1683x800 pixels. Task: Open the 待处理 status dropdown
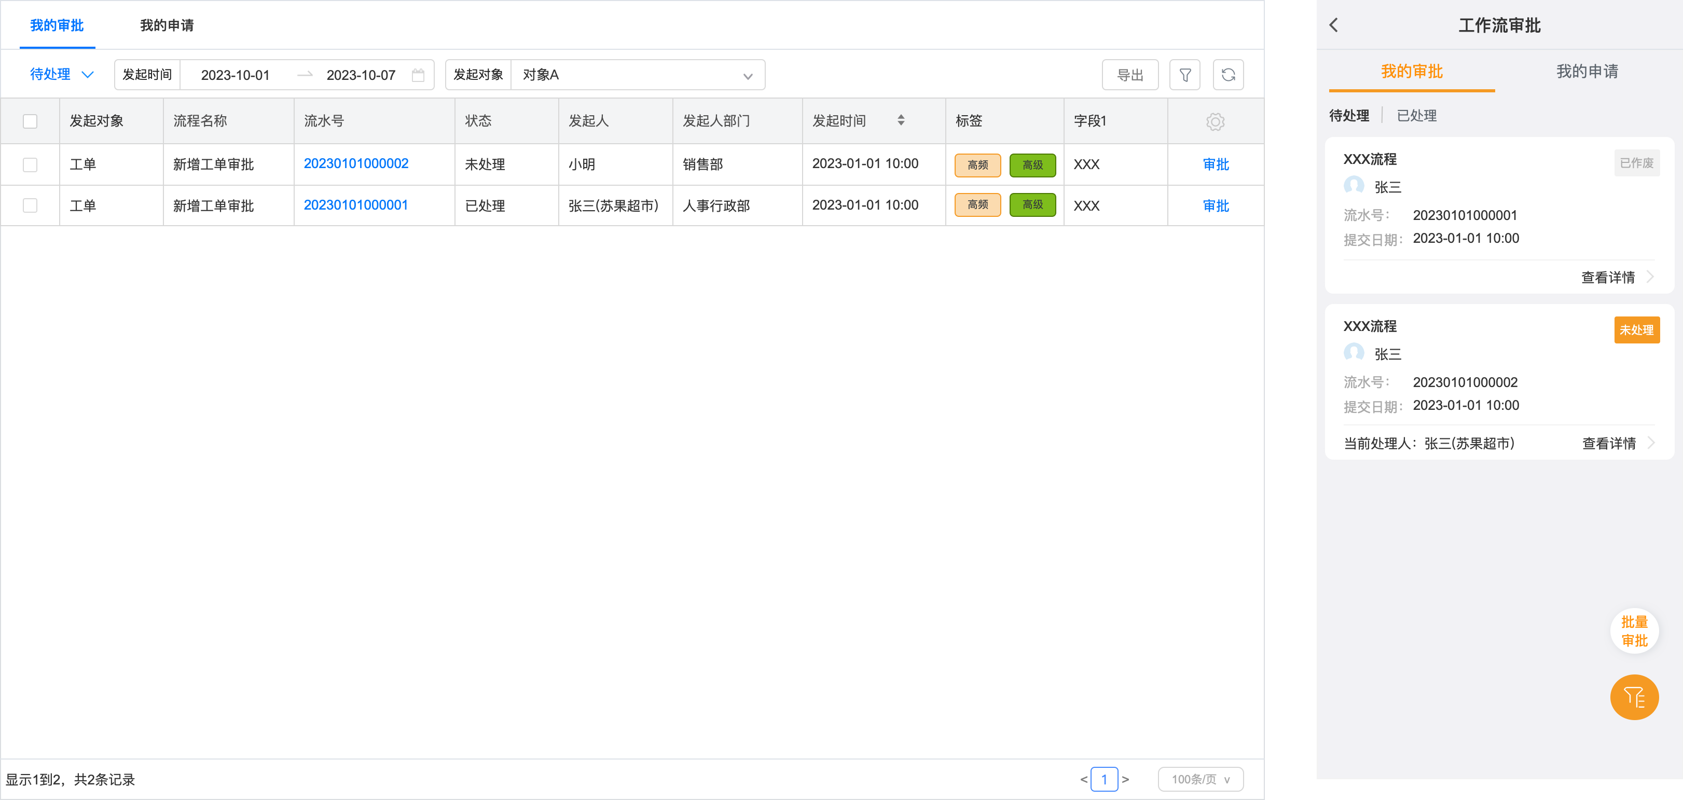click(62, 75)
